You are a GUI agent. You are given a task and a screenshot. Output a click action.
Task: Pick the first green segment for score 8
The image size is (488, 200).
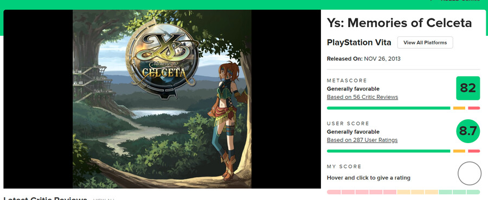(x=445, y=192)
